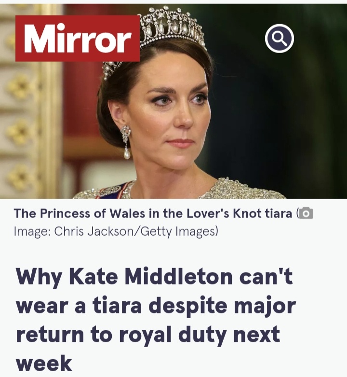Click the pearl tiara in the photo
This screenshot has height=377, width=347.
[166, 31]
